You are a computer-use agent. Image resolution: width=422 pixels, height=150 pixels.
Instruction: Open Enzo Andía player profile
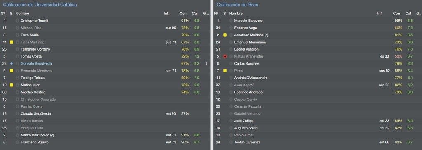[30, 35]
